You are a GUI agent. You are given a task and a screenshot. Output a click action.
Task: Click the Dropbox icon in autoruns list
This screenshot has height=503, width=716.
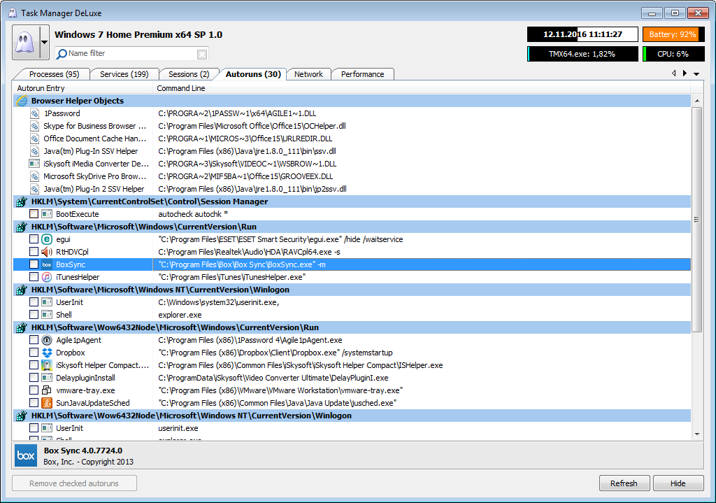click(x=47, y=353)
